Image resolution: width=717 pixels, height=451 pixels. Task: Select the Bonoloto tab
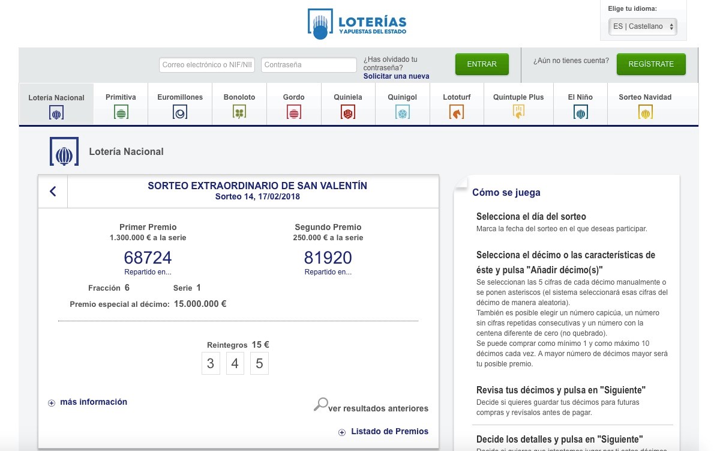tap(239, 104)
